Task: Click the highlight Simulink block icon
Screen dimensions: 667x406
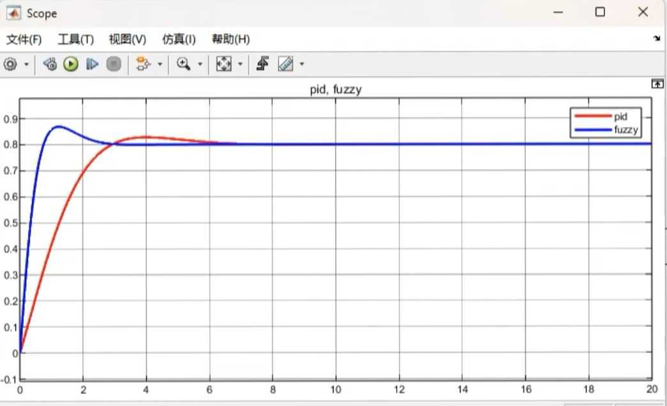Action: [142, 64]
